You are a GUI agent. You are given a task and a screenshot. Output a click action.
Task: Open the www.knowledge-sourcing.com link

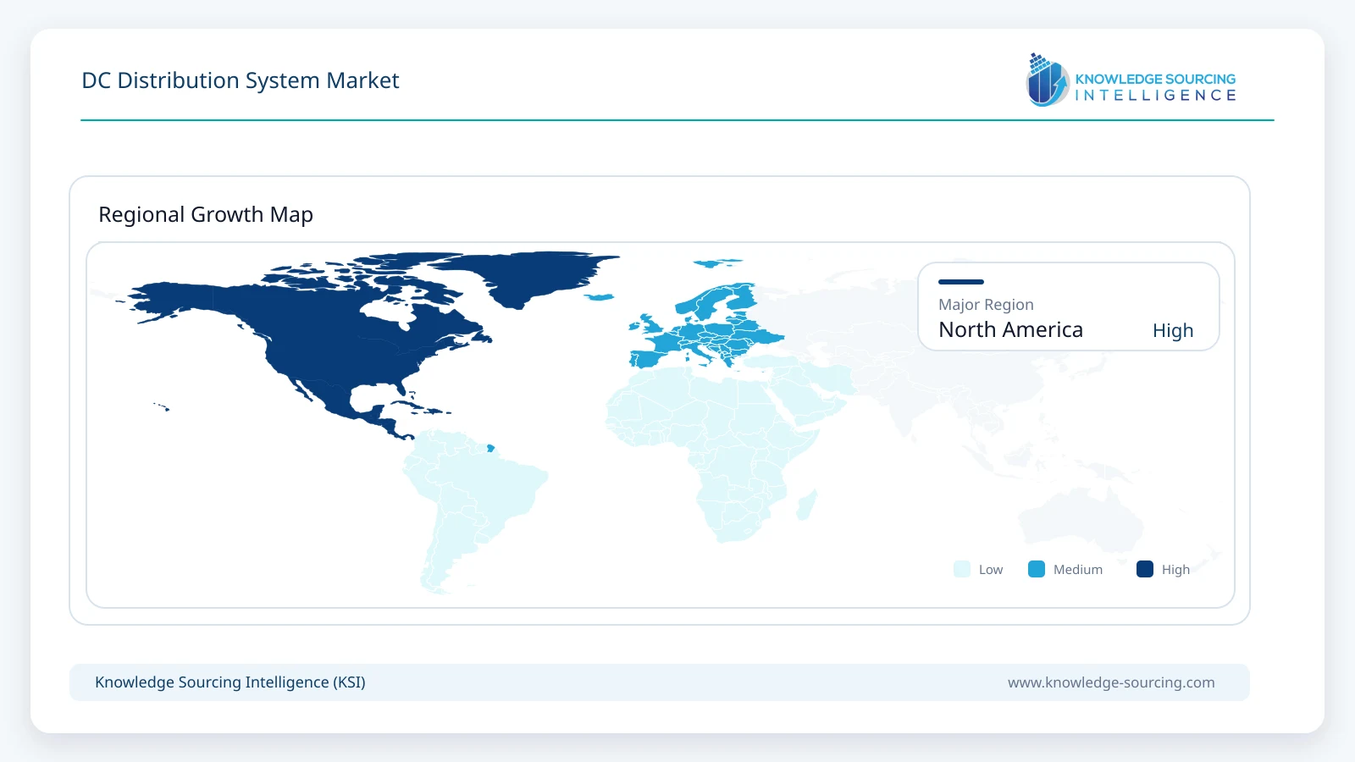pos(1111,682)
